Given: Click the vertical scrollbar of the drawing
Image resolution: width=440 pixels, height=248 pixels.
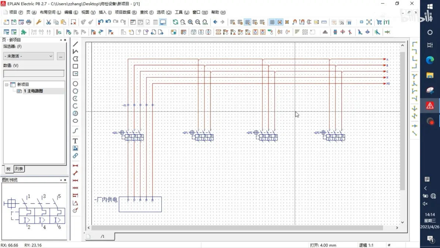Looking at the screenshot, I should point(402,121).
